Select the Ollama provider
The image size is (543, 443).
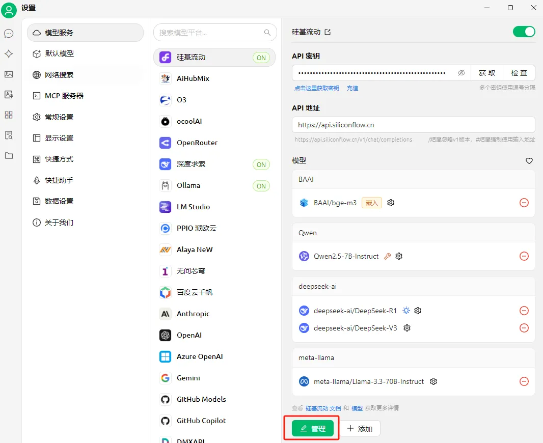214,185
